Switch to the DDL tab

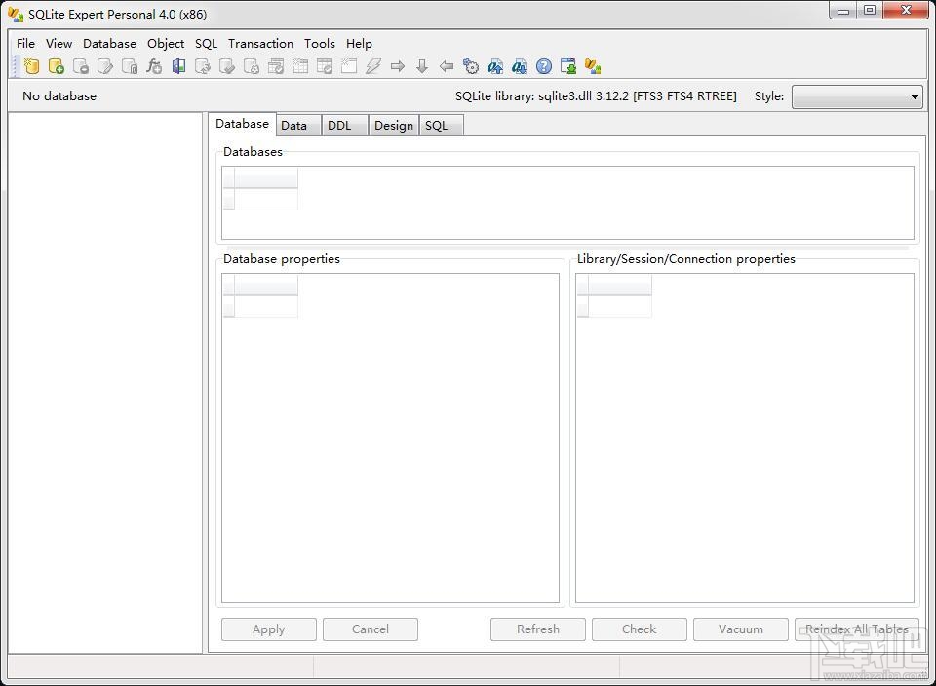[x=344, y=126]
